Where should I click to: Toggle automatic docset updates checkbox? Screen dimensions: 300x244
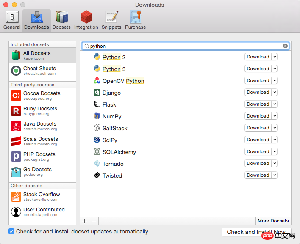click(11, 231)
